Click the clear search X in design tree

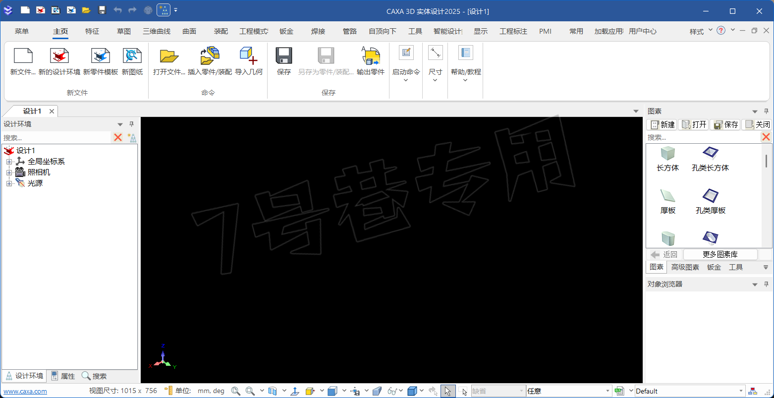[x=118, y=138]
